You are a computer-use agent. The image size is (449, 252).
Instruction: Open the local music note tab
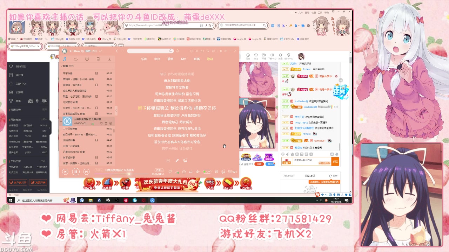tap(65, 59)
